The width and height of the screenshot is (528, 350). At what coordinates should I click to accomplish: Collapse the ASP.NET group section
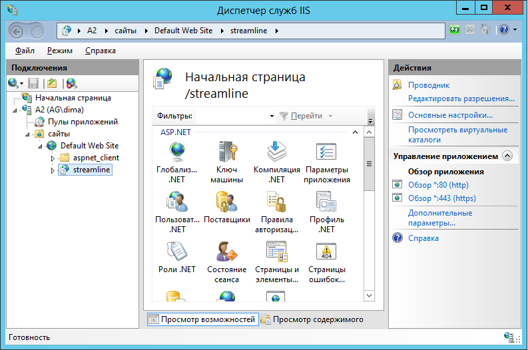pyautogui.click(x=355, y=132)
